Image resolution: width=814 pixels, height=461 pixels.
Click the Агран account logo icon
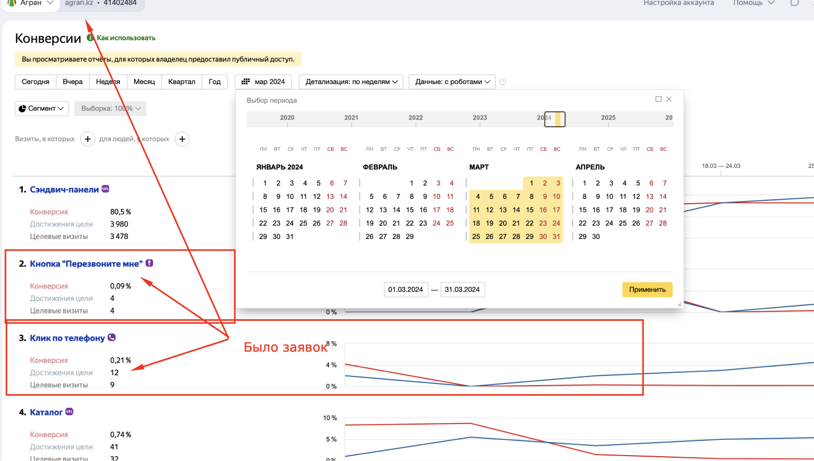pos(11,3)
